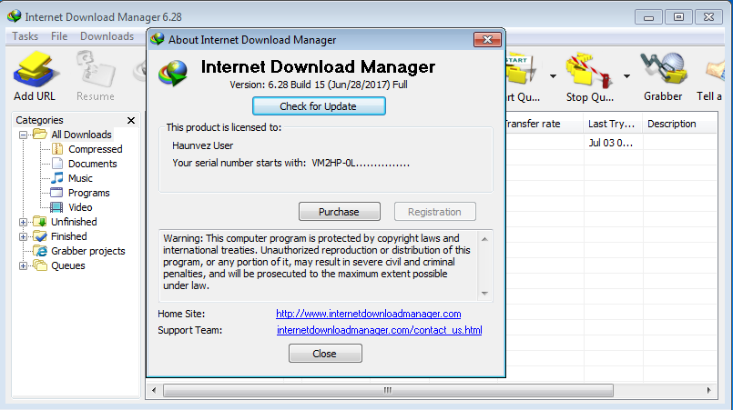Screen dimensions: 733x410
Task: Select the Queues folder
Action: (x=68, y=265)
